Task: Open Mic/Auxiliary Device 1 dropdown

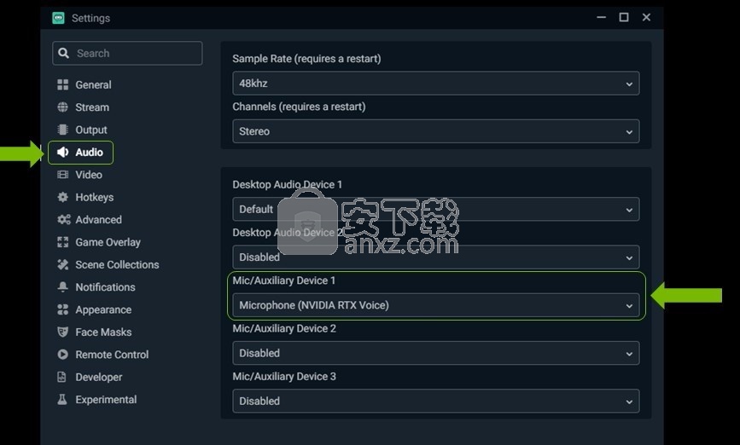Action: (x=436, y=305)
